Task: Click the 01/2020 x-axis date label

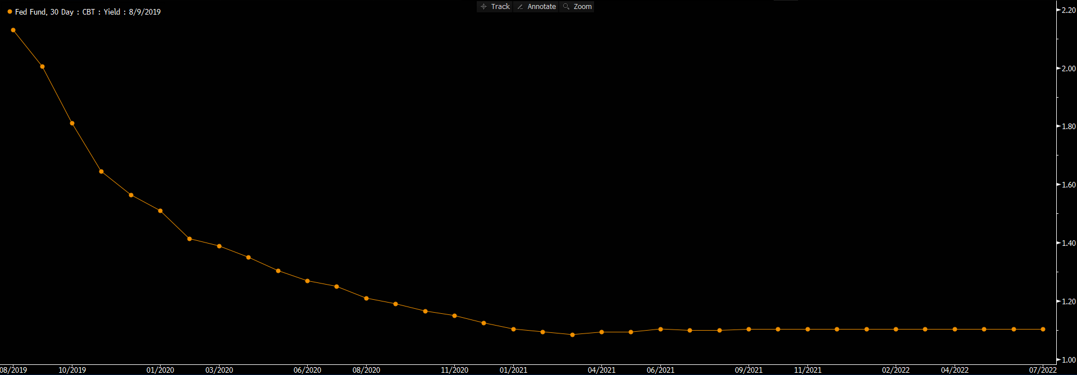Action: tap(160, 370)
